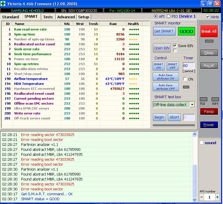Select the Reallocated sector count row
Screen dimensions: 223x204
(x=76, y=44)
